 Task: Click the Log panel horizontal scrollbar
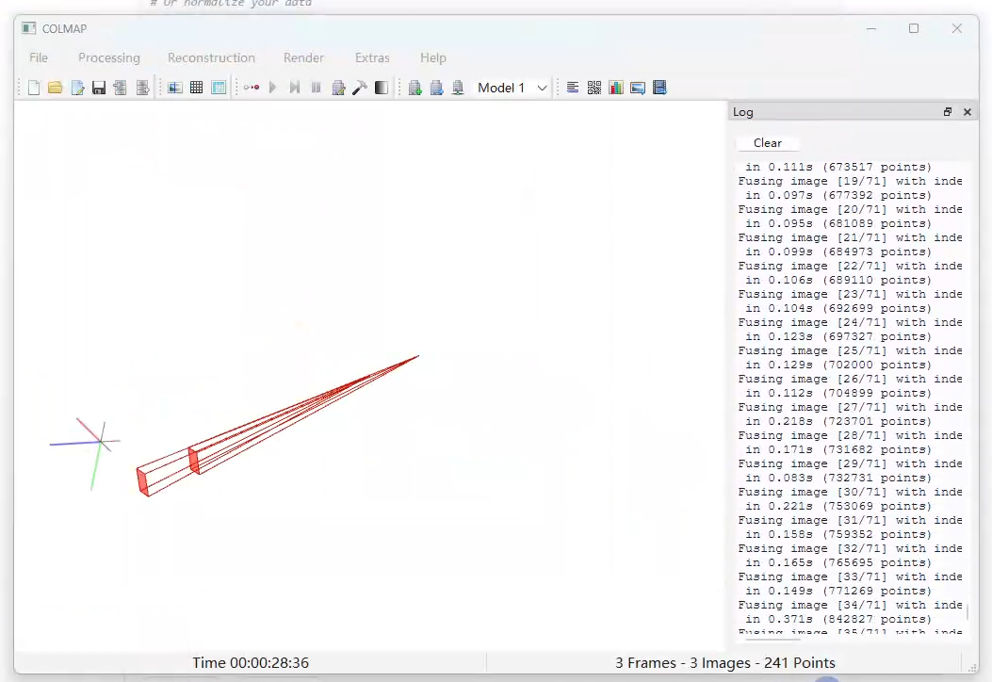pos(773,639)
